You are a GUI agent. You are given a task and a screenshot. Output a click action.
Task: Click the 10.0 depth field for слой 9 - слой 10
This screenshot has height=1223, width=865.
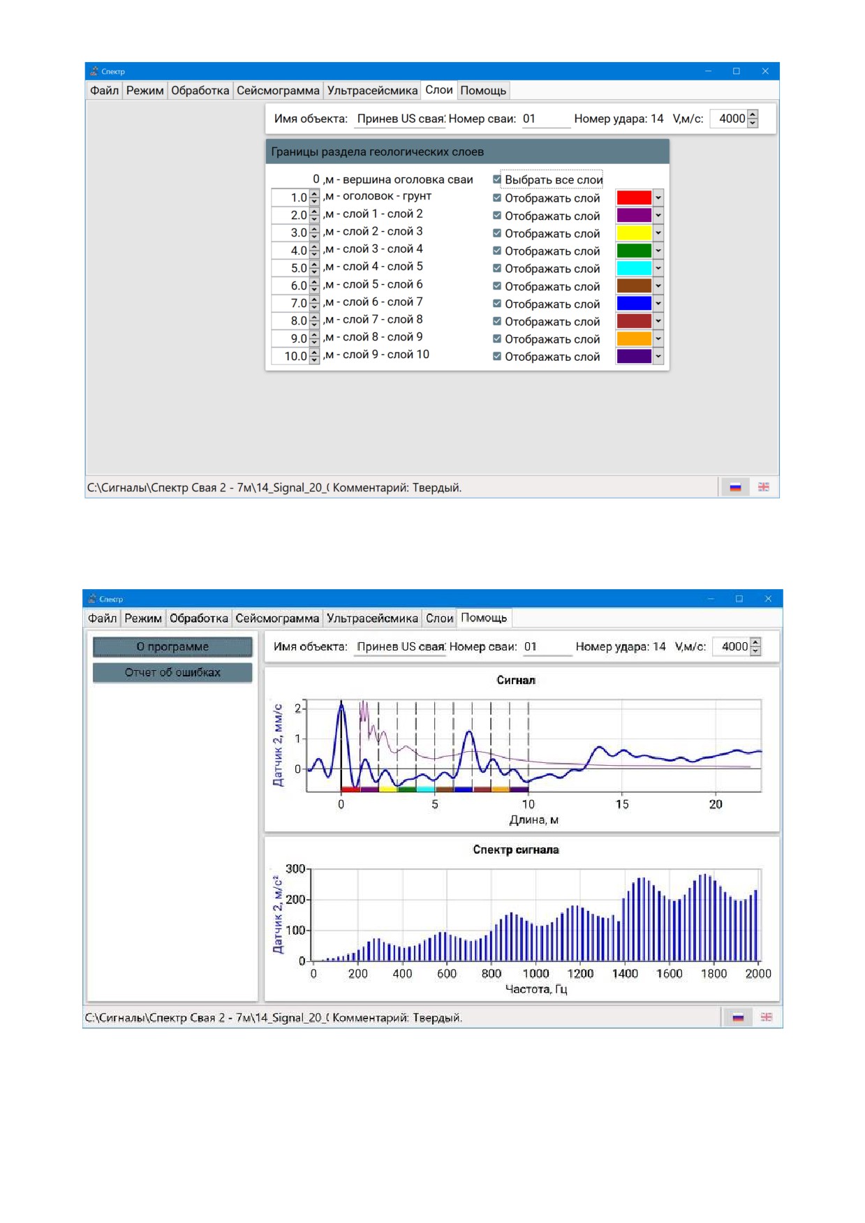pyautogui.click(x=290, y=356)
